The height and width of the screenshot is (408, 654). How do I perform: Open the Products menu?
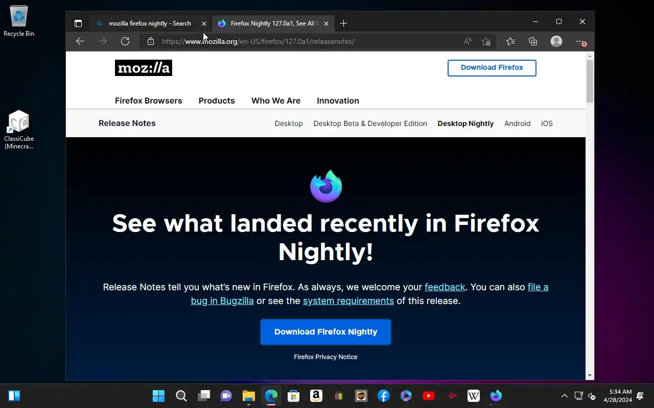tap(217, 100)
